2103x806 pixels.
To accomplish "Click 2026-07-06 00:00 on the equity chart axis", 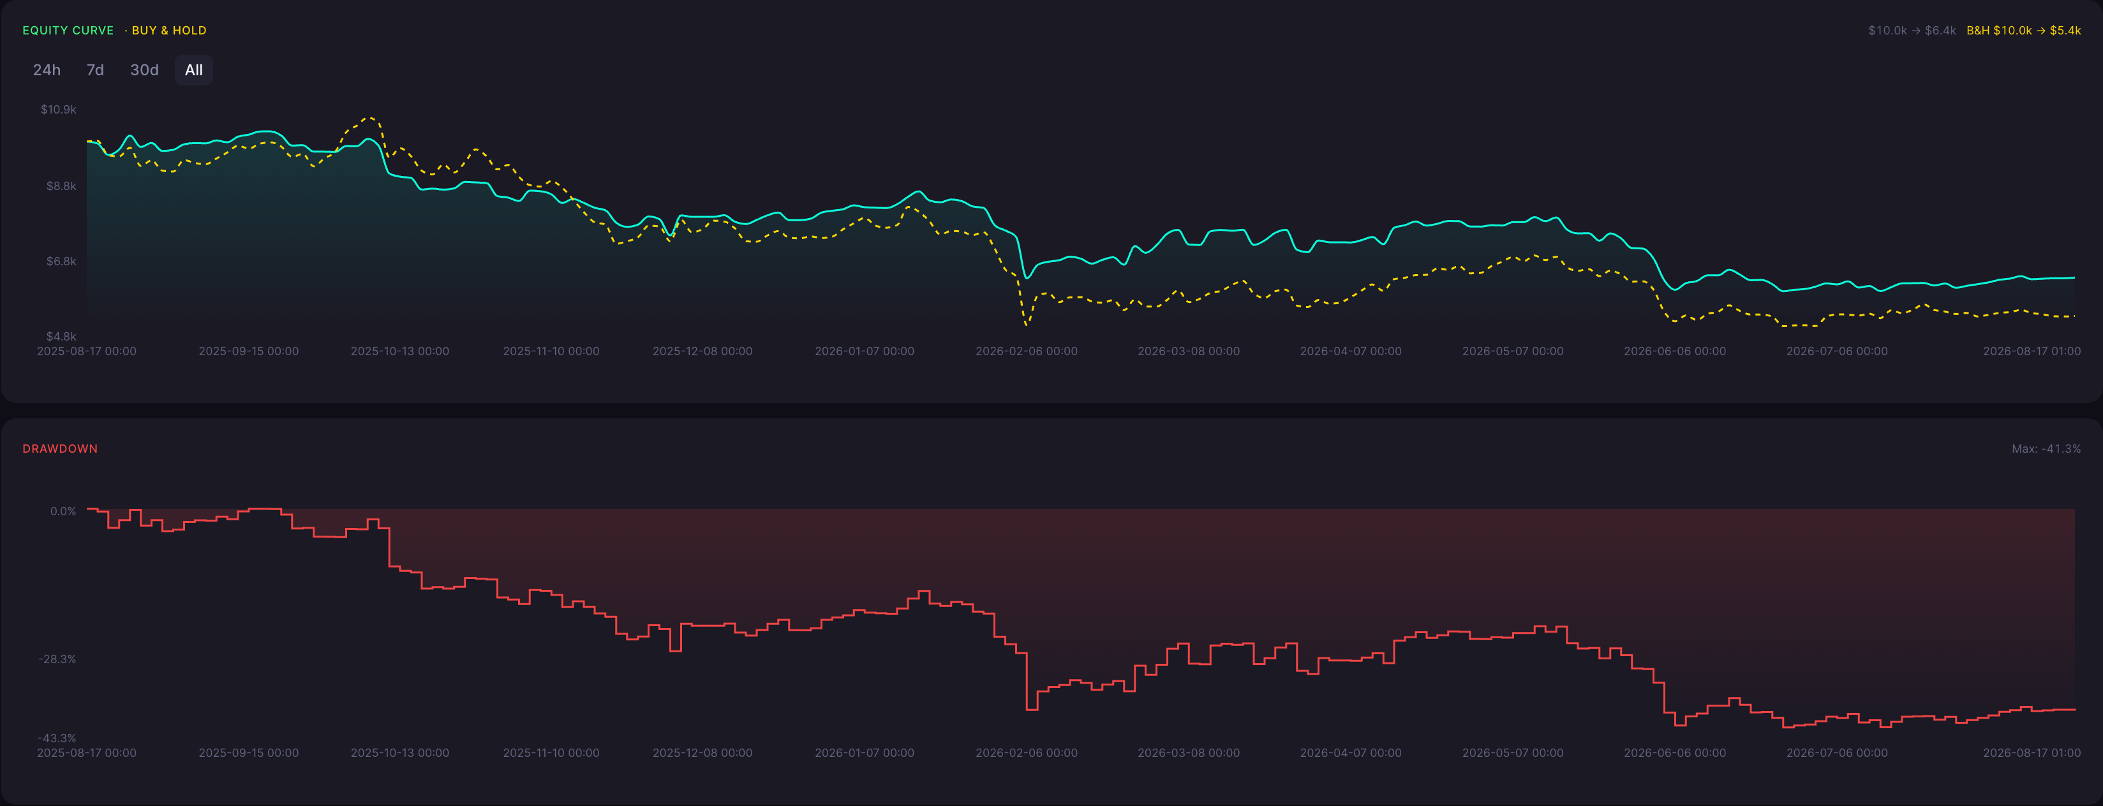I will [1837, 351].
